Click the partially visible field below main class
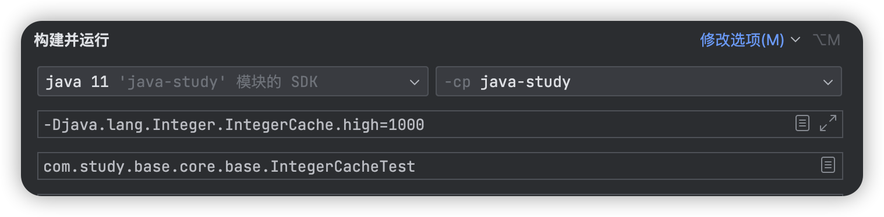 (x=440, y=195)
